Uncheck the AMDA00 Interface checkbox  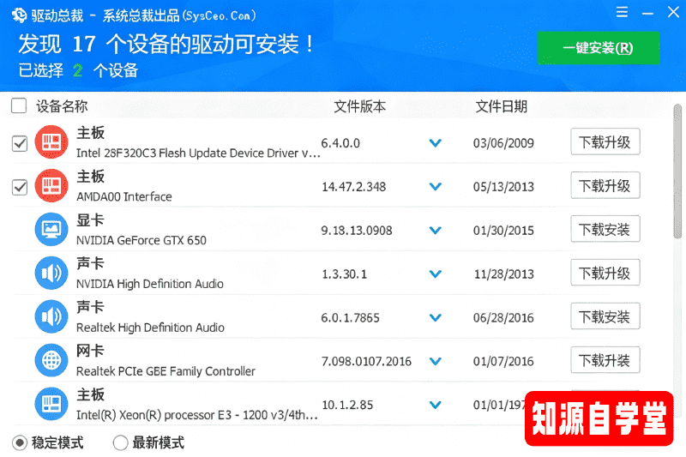point(20,187)
